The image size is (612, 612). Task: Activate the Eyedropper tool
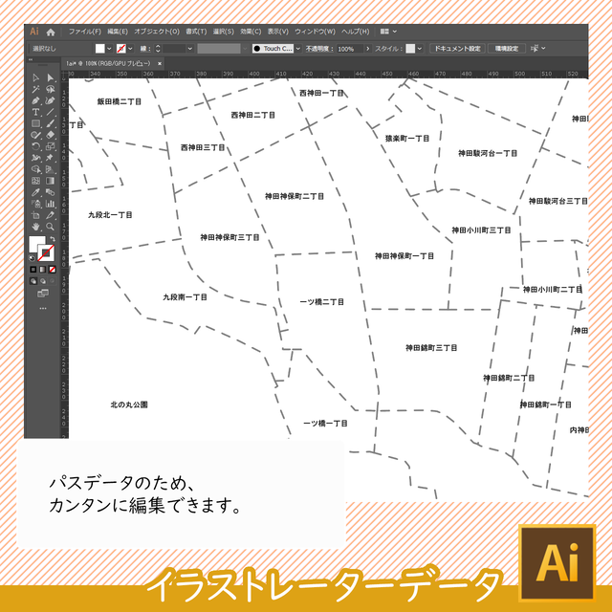[x=35, y=192]
